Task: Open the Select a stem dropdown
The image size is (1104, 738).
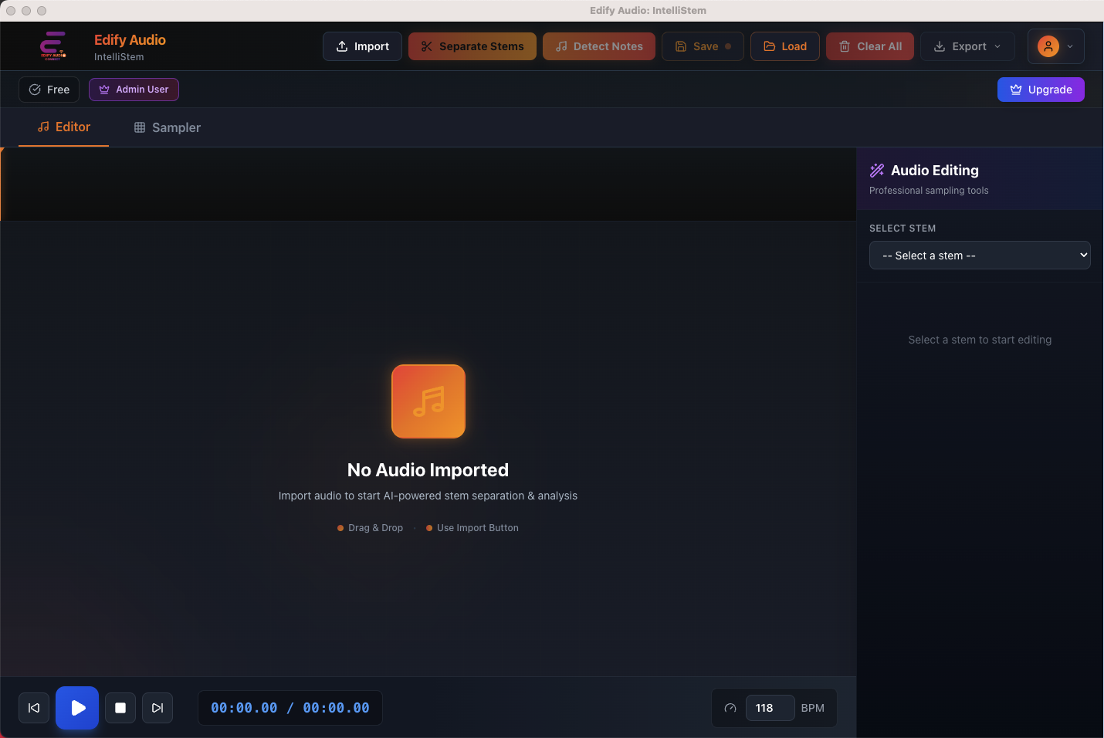Action: point(980,256)
